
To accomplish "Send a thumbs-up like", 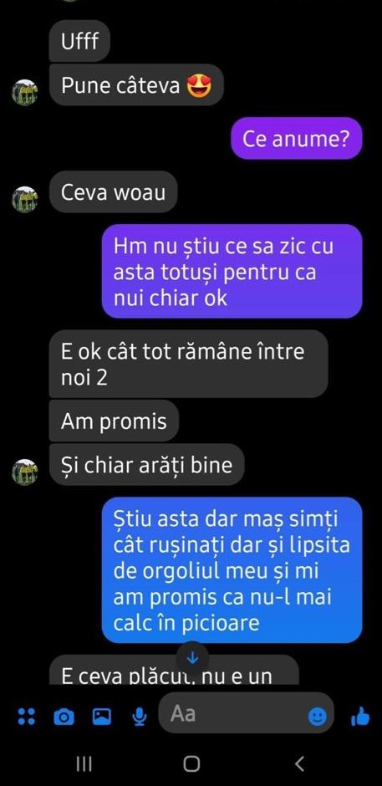I will 360,717.
